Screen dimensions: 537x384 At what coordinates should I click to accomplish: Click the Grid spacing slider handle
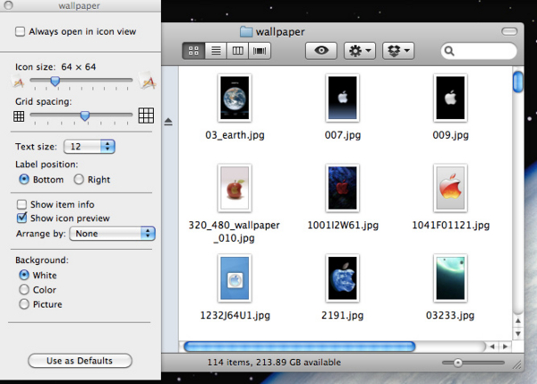[x=85, y=115]
